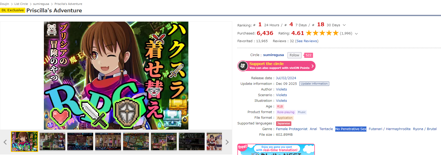Click the Priscilla's Adventure page title
The width and height of the screenshot is (441, 155).
tap(54, 11)
